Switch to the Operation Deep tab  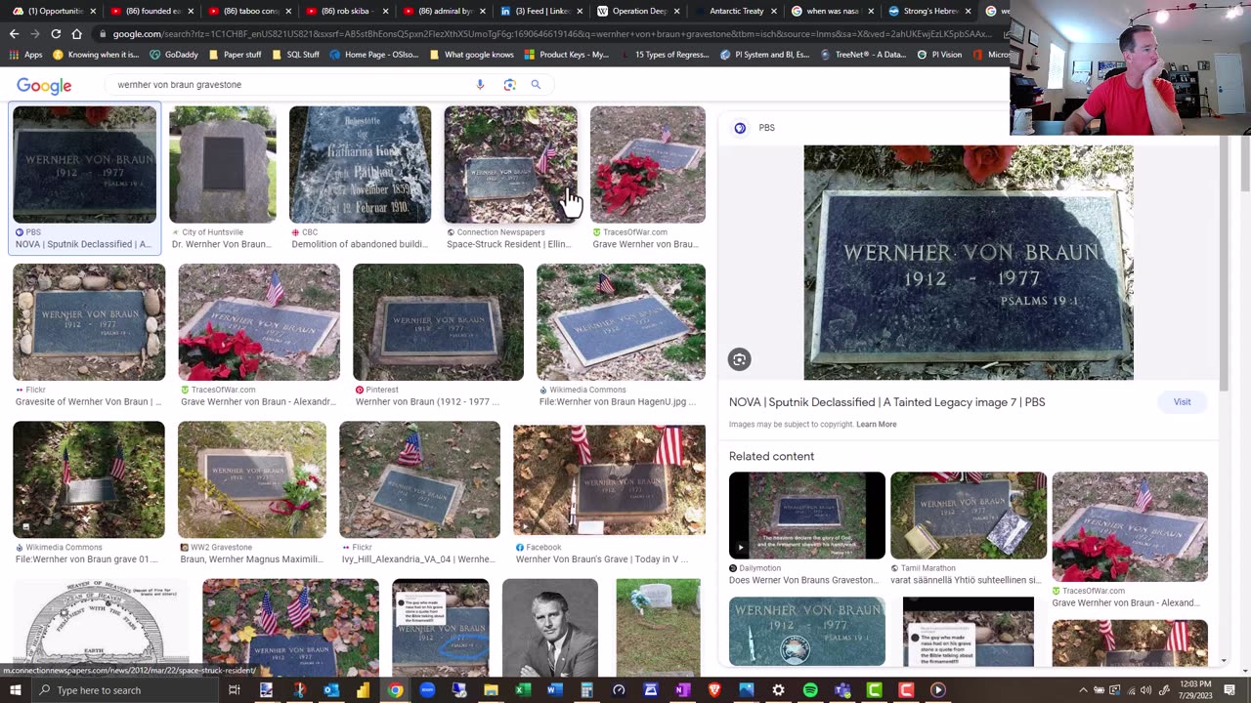pyautogui.click(x=639, y=11)
